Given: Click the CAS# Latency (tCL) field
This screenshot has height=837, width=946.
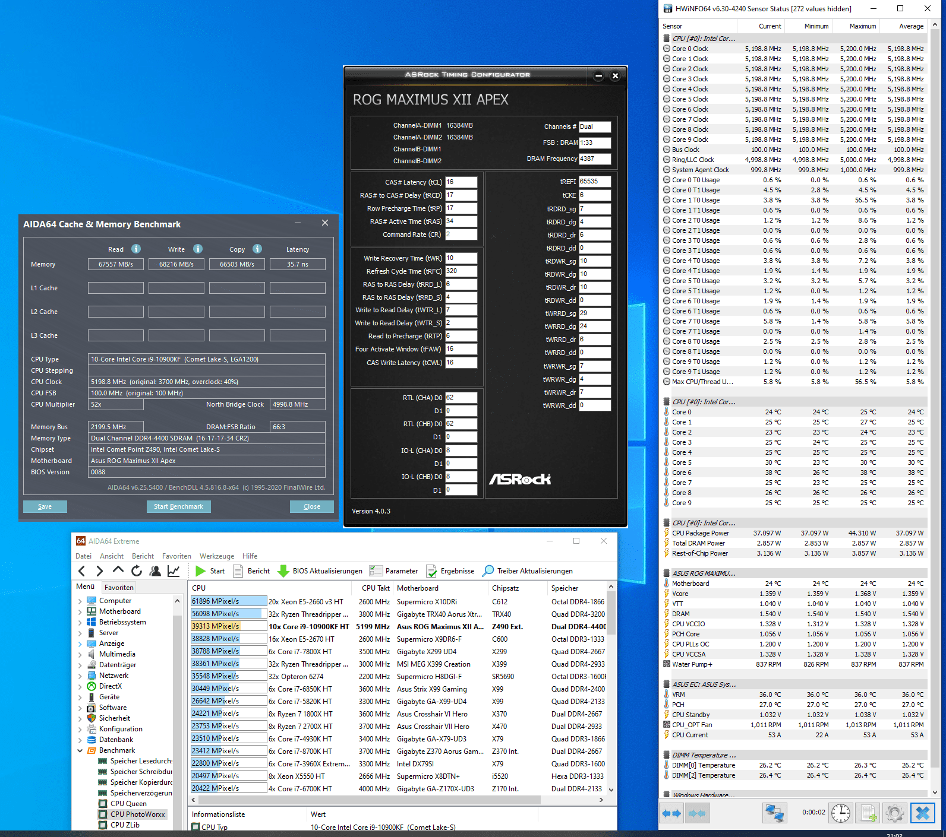Looking at the screenshot, I should click(461, 182).
